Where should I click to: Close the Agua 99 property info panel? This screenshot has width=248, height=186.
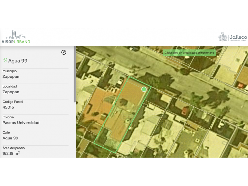[x=64, y=52]
